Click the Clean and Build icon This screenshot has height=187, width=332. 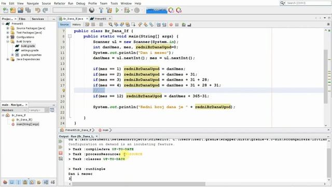109,10
